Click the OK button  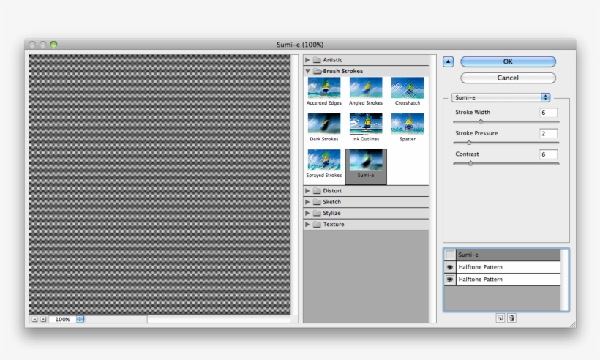point(508,61)
